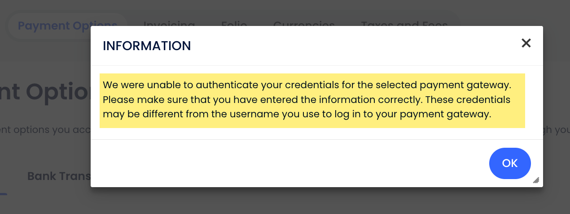Open the Folio tab
570x214 pixels.
234,22
